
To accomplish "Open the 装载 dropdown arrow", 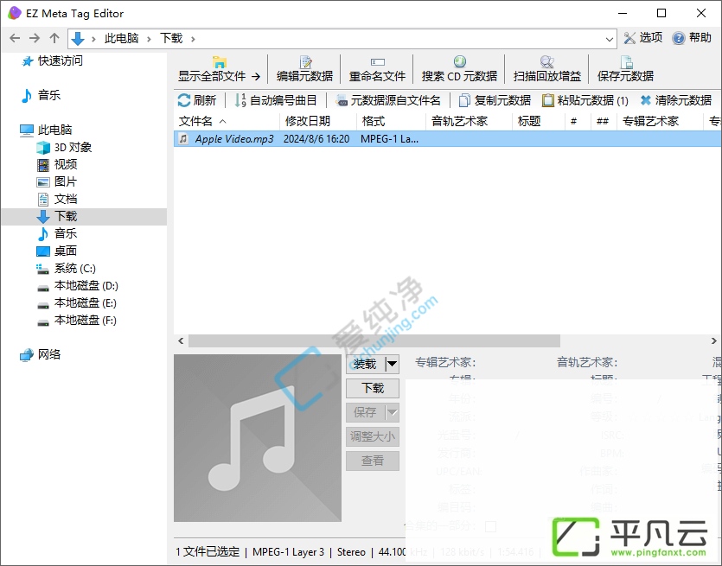I will [392, 364].
